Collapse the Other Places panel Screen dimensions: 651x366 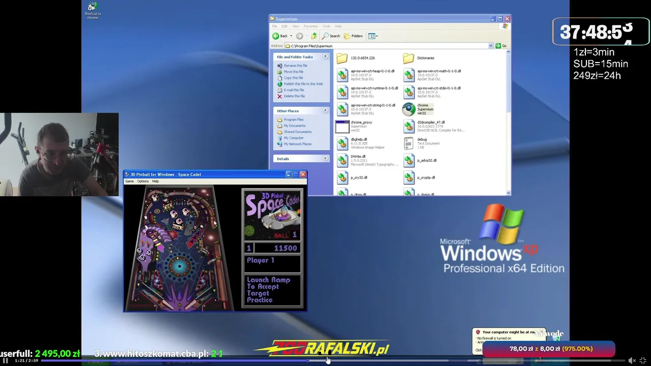(325, 111)
